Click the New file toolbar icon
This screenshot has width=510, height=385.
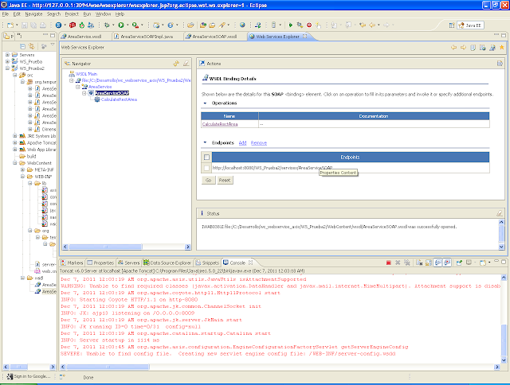coord(10,25)
